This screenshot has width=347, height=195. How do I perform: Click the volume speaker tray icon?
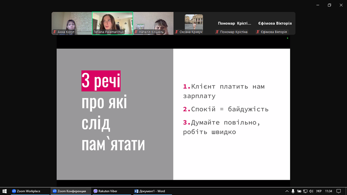pyautogui.click(x=311, y=191)
